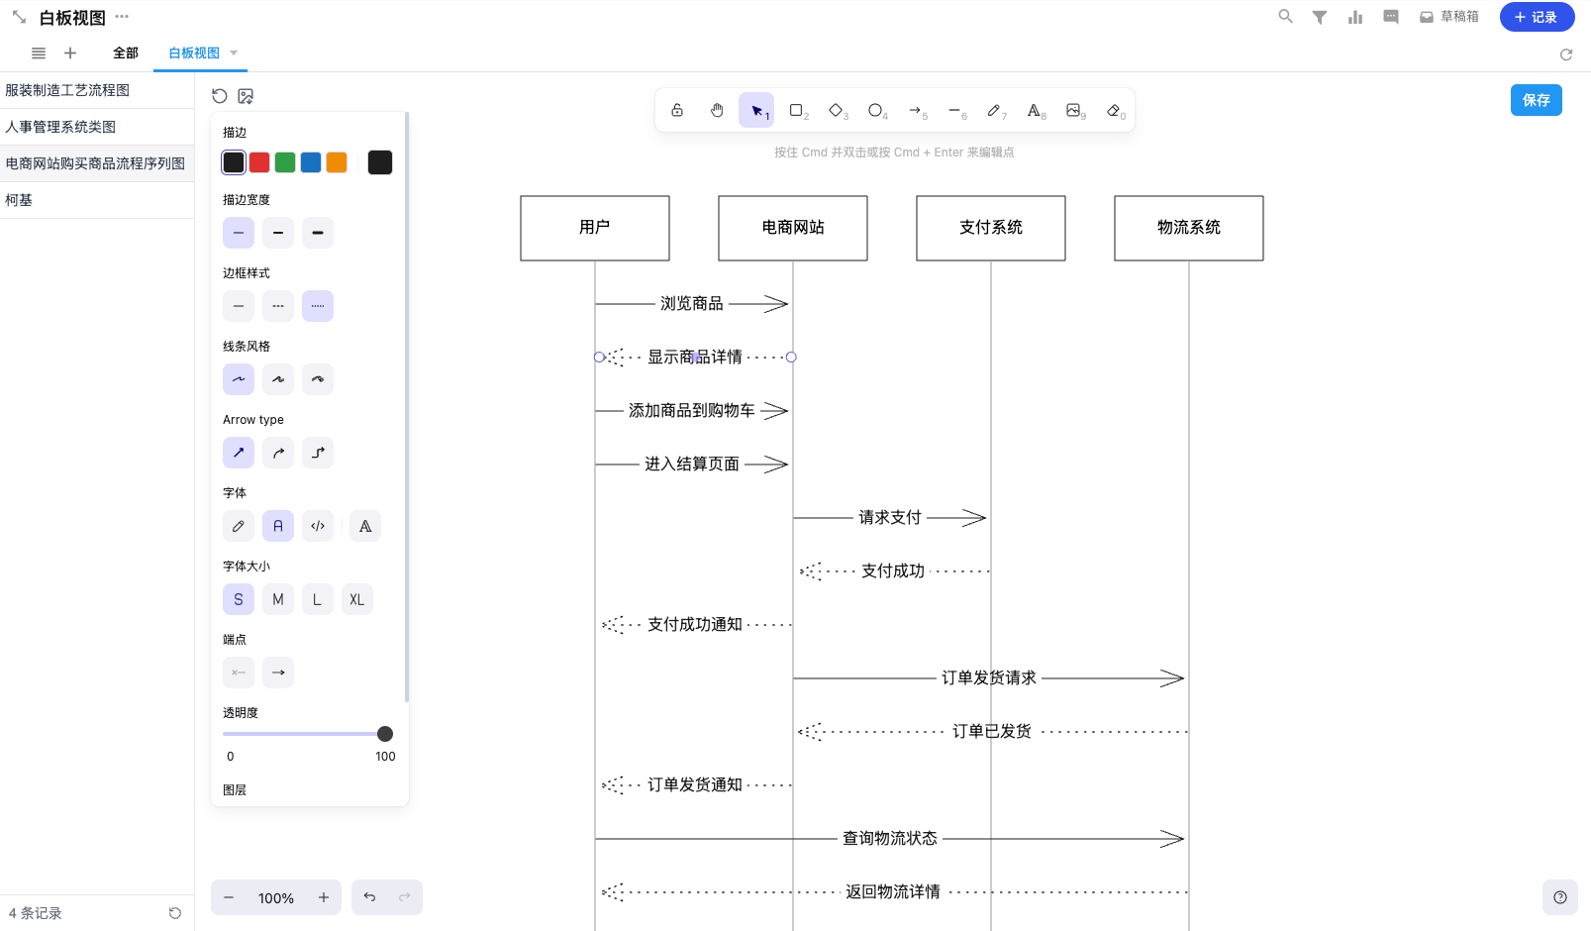This screenshot has width=1591, height=931.
Task: Open the 人事管理系统类图 record
Action: pyautogui.click(x=61, y=127)
